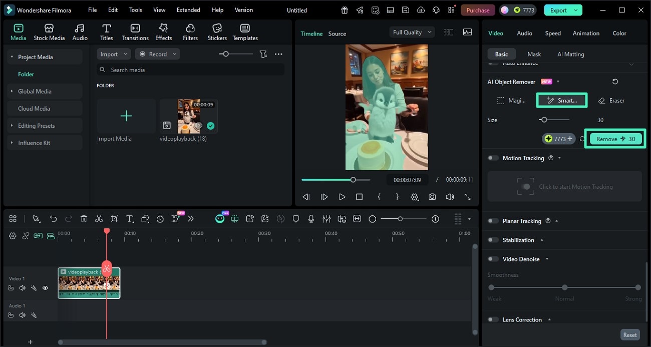Take a snapshot using the camera icon under preview

432,197
